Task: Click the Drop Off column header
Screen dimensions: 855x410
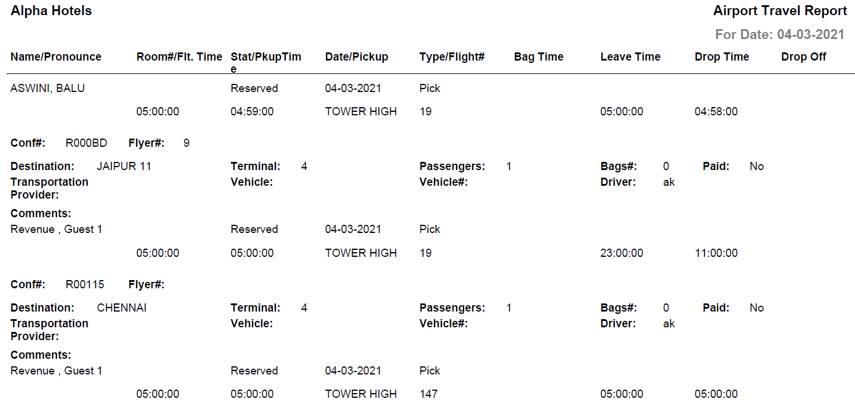Action: coord(804,57)
